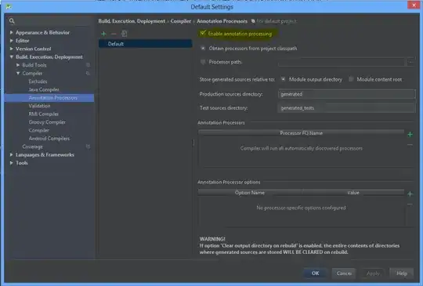Image resolution: width=423 pixels, height=286 pixels.
Task: Click the Production sources directory field
Action: [346, 94]
